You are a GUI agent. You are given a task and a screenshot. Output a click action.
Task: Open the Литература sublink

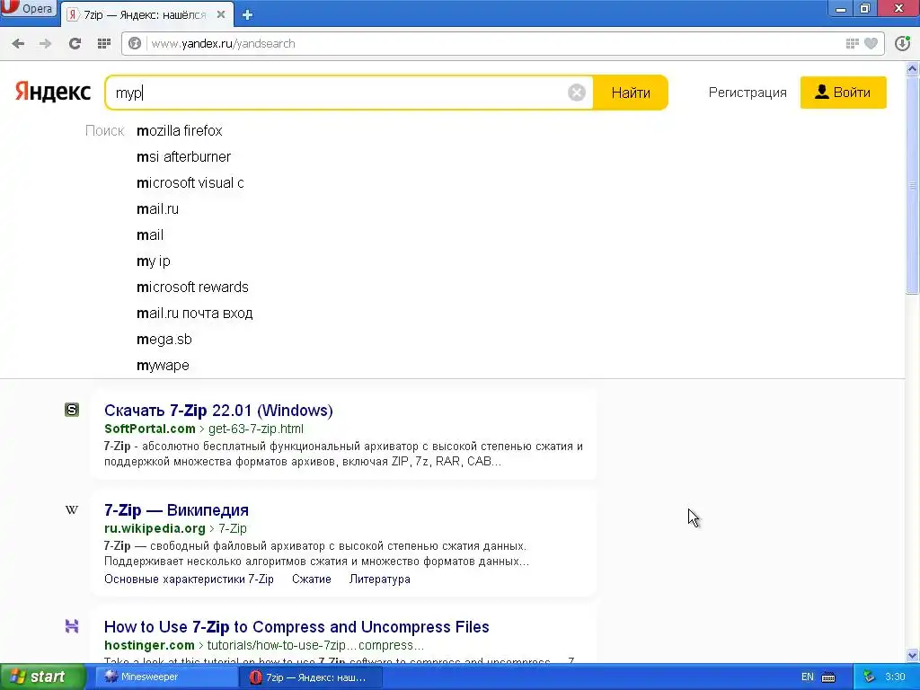pos(380,579)
